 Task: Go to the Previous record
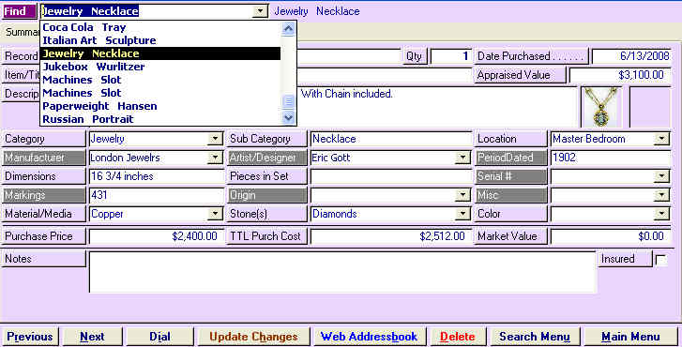pos(30,337)
